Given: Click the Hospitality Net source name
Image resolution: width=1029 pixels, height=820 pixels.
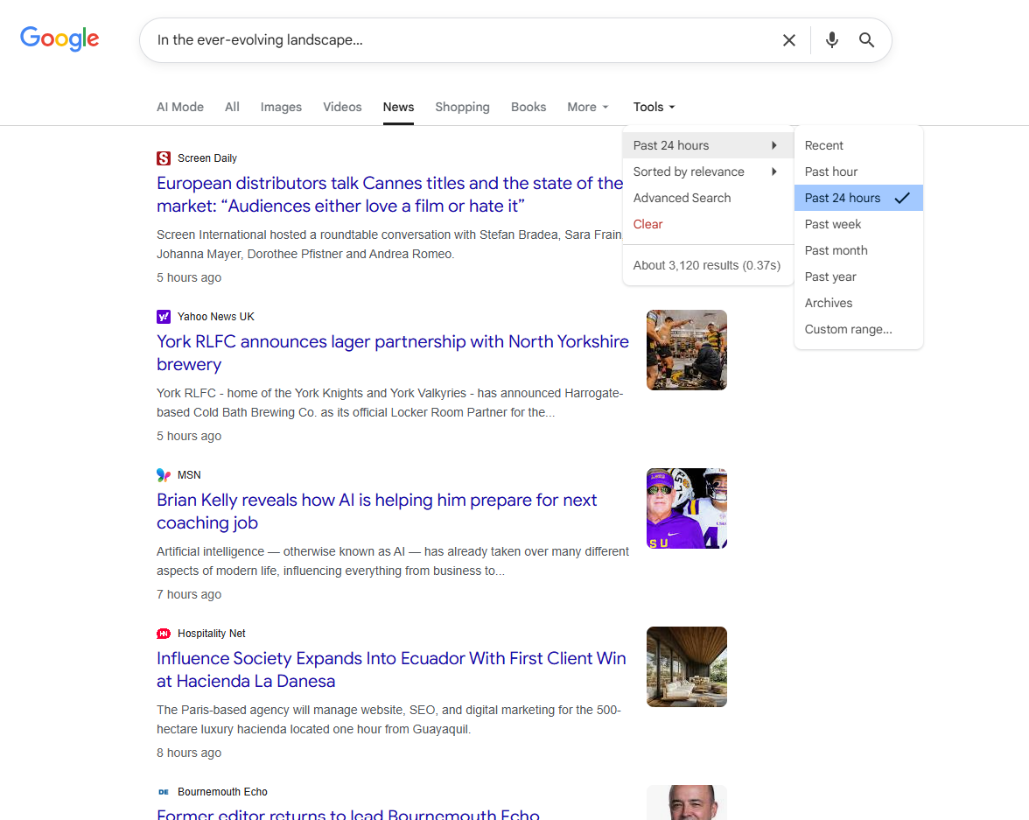Looking at the screenshot, I should point(212,633).
